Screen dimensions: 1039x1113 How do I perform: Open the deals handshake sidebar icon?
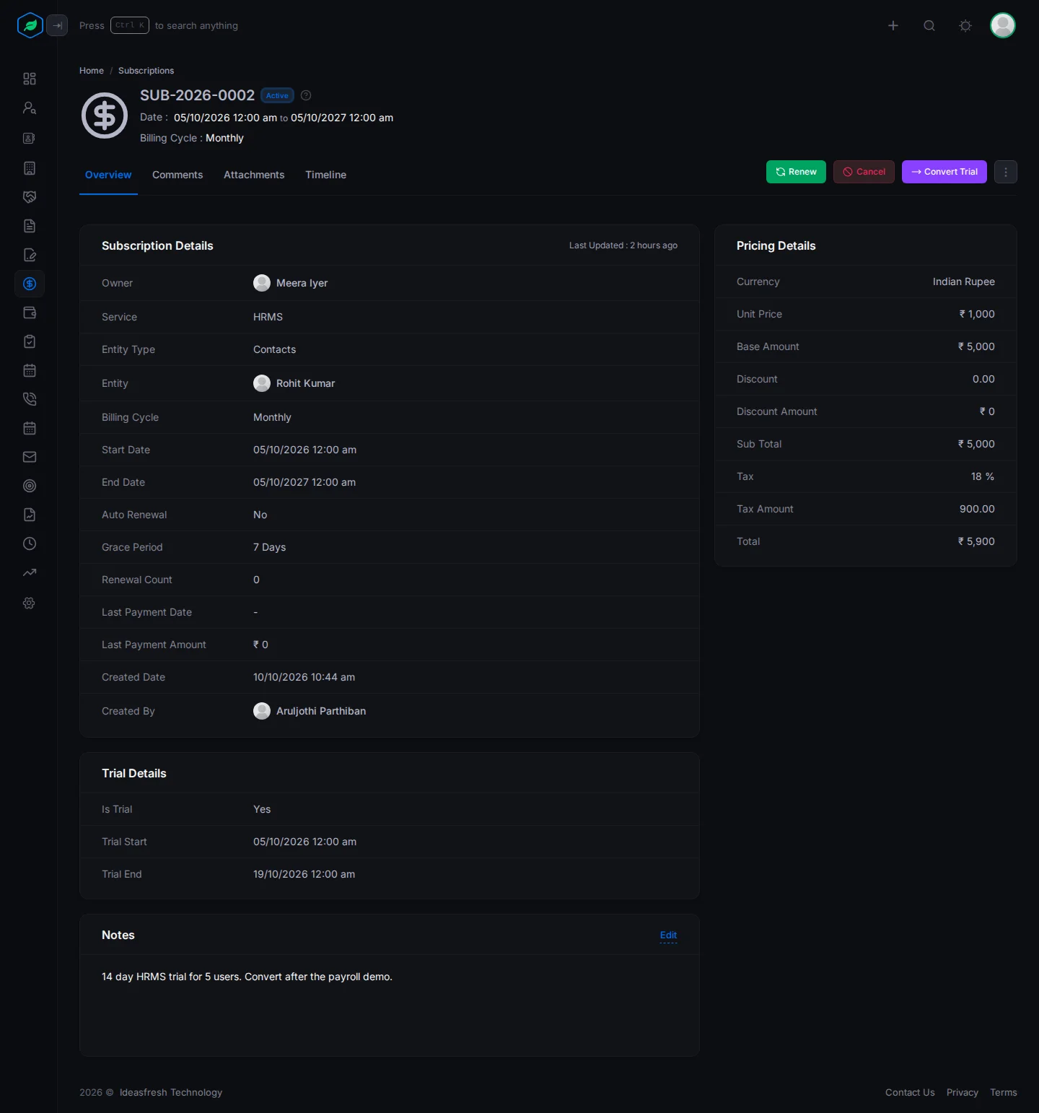(x=30, y=197)
